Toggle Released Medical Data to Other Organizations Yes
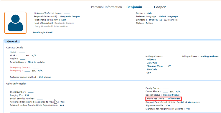The image size is (221, 113). tap(62, 105)
